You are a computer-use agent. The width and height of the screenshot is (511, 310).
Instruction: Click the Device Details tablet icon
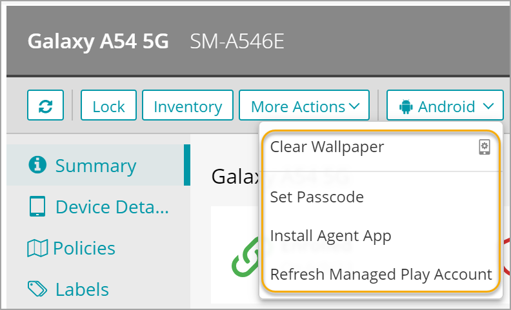[37, 207]
